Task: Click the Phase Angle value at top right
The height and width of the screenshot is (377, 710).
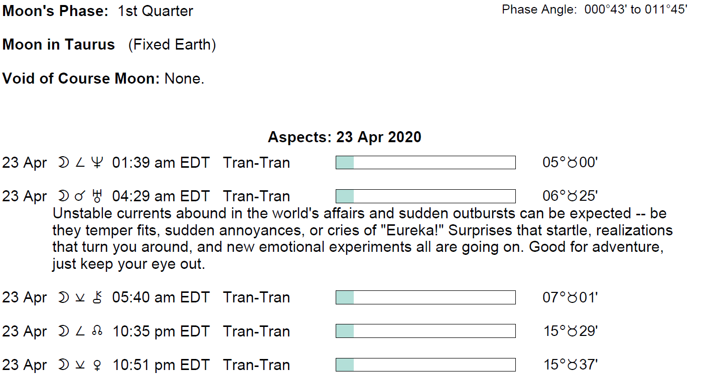Action: [636, 10]
